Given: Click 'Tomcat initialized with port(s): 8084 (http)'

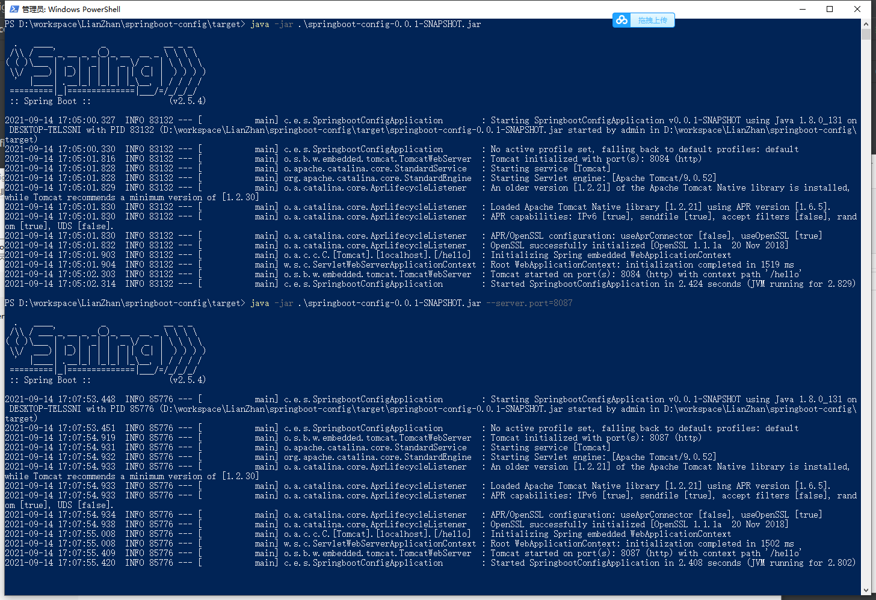Looking at the screenshot, I should tap(596, 159).
